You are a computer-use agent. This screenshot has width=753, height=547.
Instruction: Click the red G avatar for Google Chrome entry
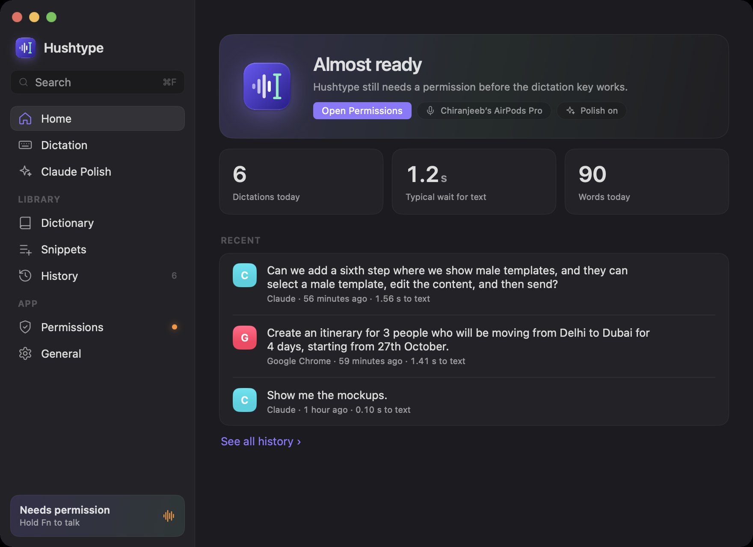click(245, 338)
